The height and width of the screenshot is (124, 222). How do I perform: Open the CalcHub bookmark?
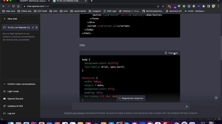point(129,11)
